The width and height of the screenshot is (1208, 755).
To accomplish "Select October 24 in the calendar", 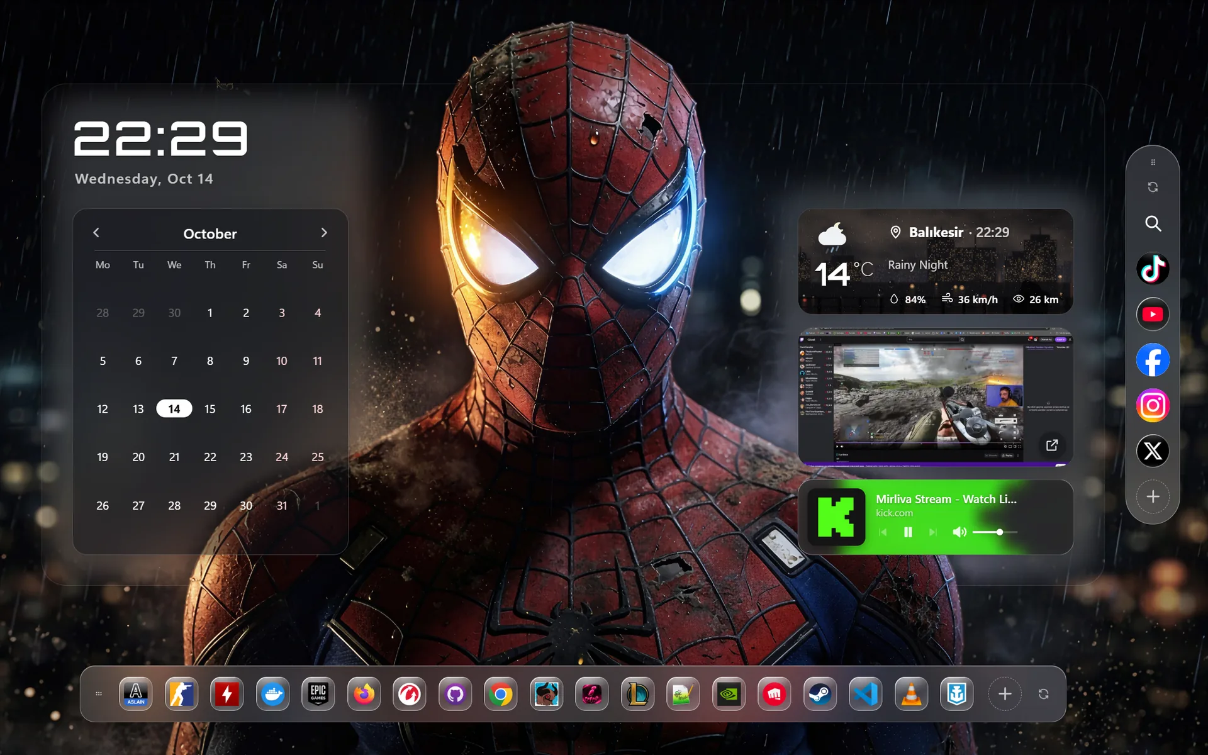I will 282,457.
